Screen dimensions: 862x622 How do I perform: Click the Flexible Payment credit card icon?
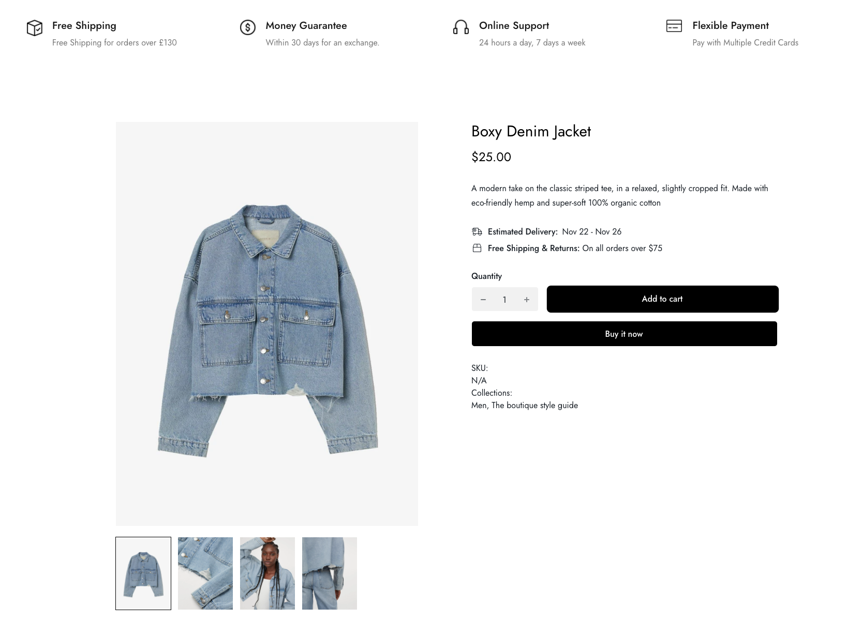click(674, 26)
